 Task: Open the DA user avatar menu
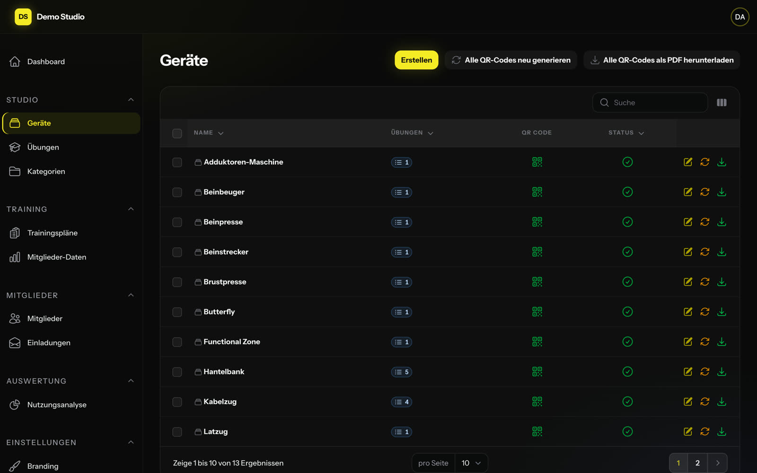click(739, 17)
